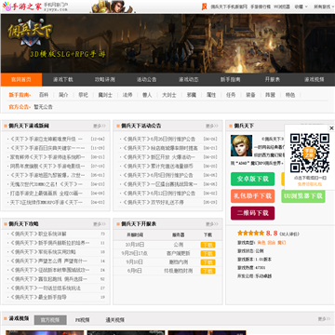The width and height of the screenshot is (335, 335).
Task: Open the 所有游戏 dropdown in the header
Action: (x=323, y=7)
